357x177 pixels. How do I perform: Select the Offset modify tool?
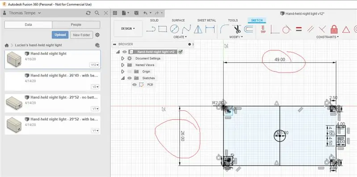click(x=249, y=29)
